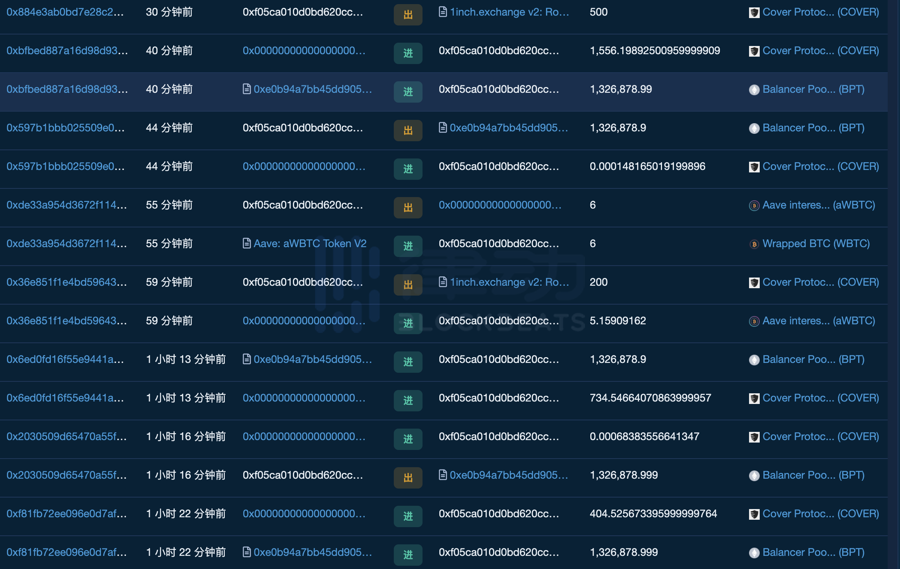This screenshot has height=569, width=900.
Task: Select address 0xf05ca010d0bd620cc in 500 row
Action: pos(303,12)
